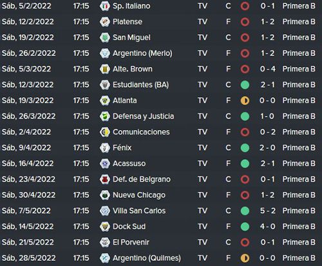Click green win indicator for Estudiantes (BA)
The image size is (322, 266).
click(x=245, y=85)
